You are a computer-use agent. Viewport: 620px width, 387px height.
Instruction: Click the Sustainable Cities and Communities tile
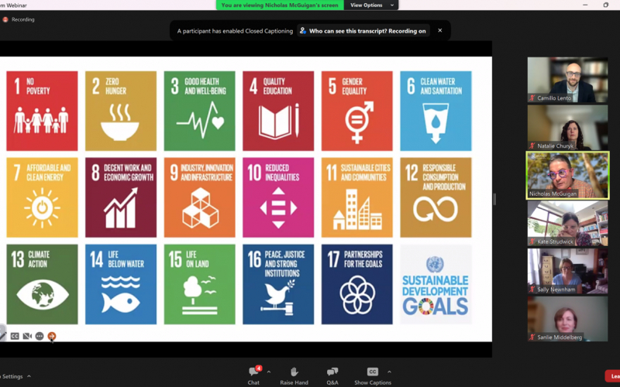pos(356,197)
